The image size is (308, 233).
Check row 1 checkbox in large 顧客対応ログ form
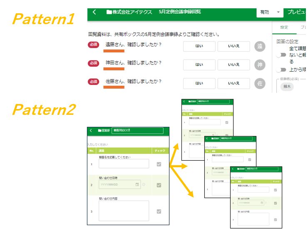coord(159,164)
